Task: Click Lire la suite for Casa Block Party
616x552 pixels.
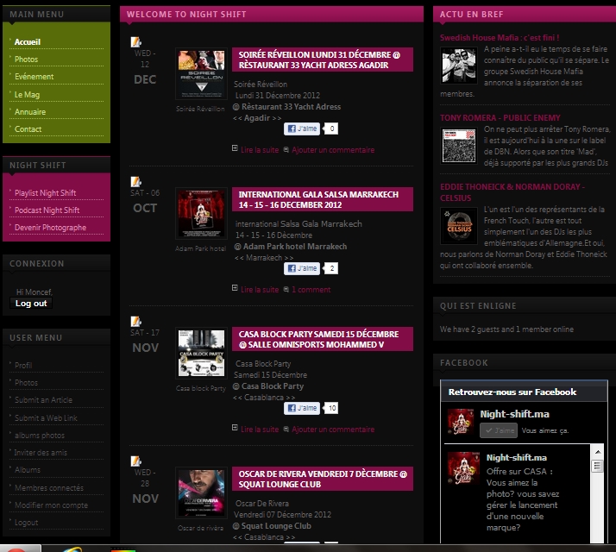Action: pos(260,430)
